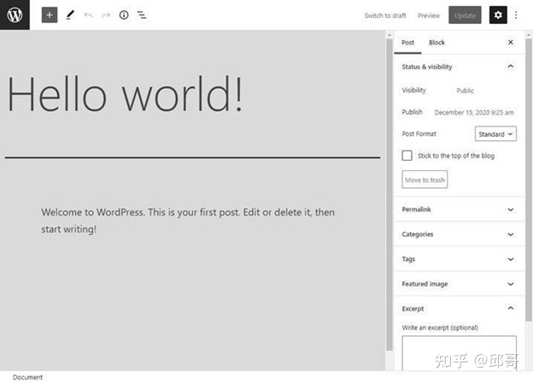Expand the Permalink panel
The width and height of the screenshot is (533, 383).
459,209
